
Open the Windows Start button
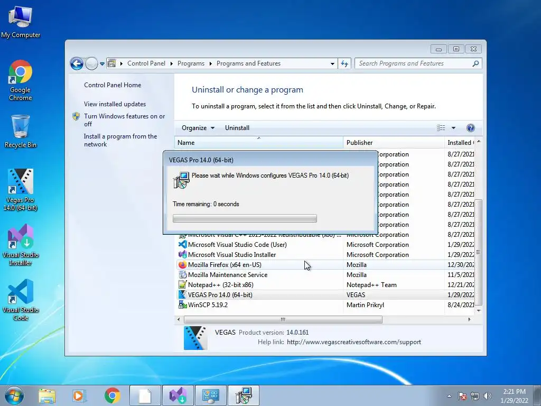point(14,395)
